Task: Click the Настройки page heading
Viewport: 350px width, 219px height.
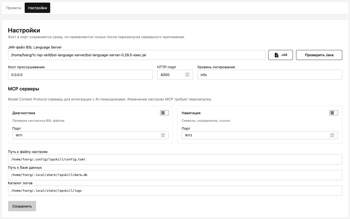Action: [x=24, y=30]
